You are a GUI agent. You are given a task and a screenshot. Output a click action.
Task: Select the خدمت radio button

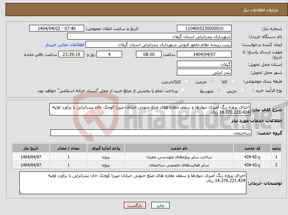coord(212,81)
